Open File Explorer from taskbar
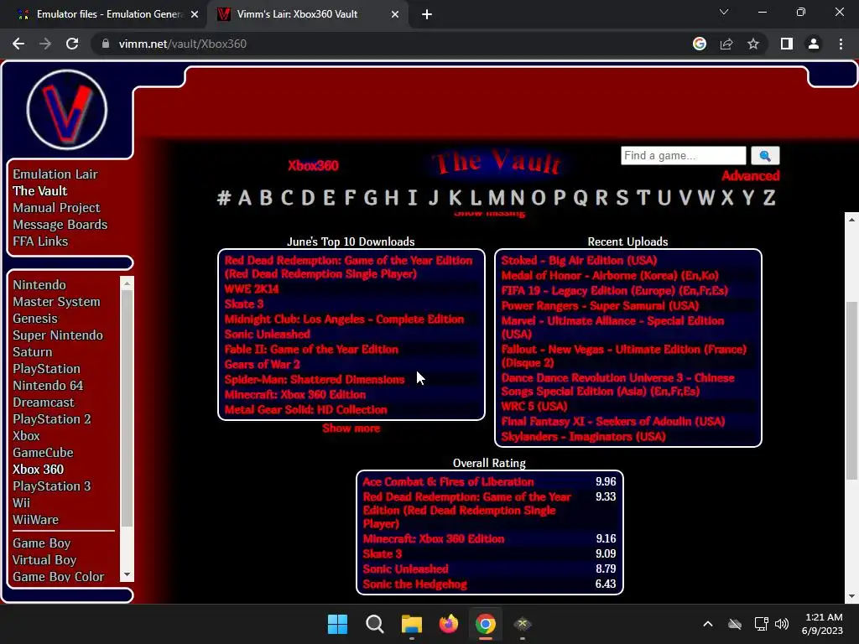859x644 pixels. [411, 624]
